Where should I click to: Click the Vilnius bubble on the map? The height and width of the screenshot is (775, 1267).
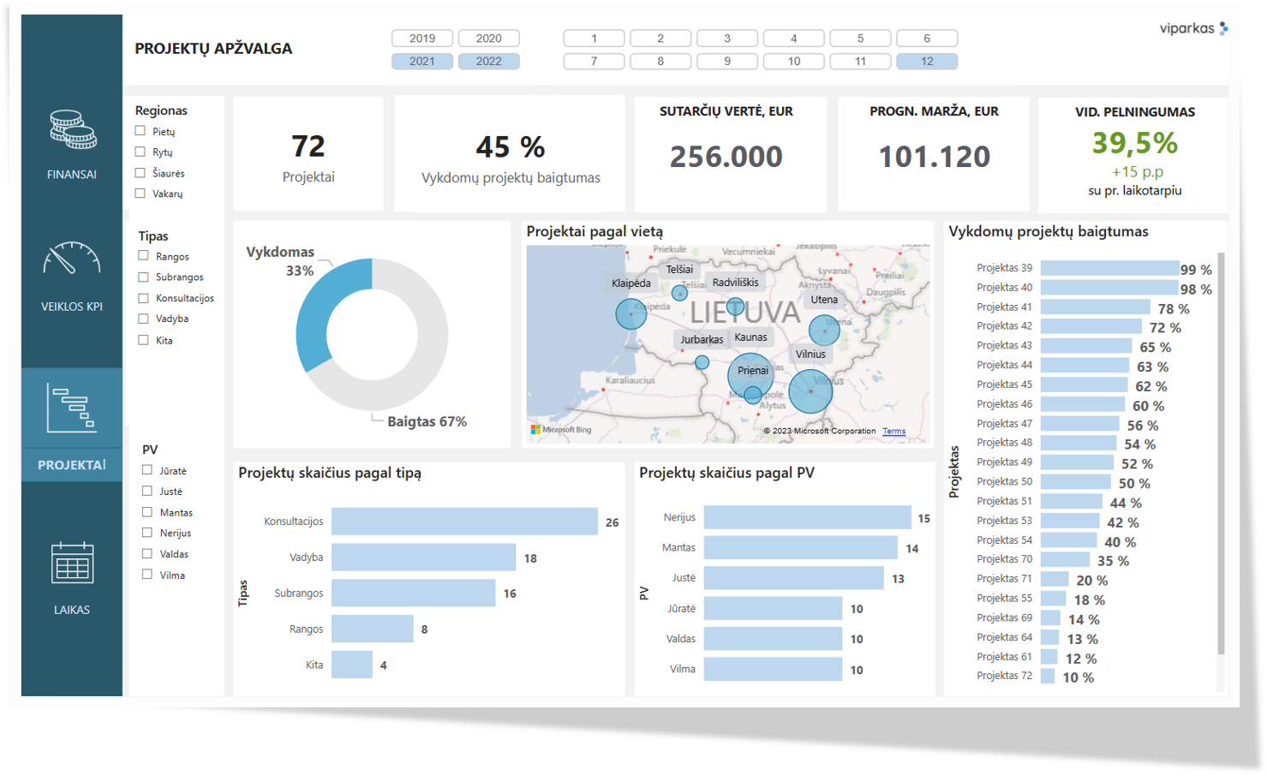tap(810, 391)
